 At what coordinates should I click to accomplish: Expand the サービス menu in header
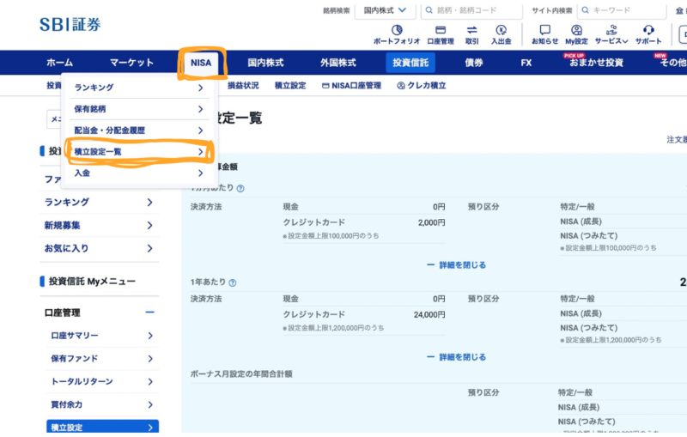tap(611, 34)
